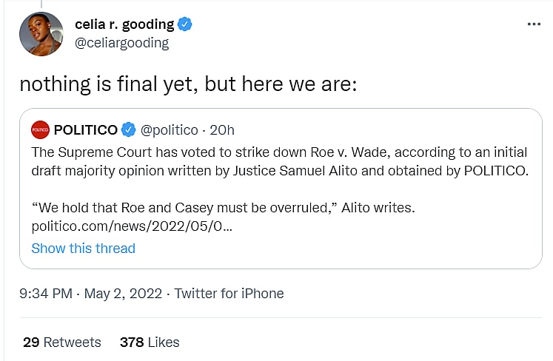Click Show this thread
Viewport: 553px width, 361px height.
83,249
